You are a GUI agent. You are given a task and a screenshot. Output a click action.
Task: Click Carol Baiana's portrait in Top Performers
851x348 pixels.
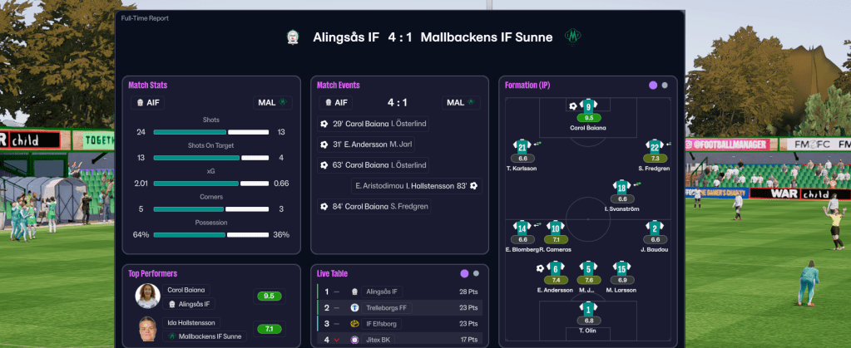point(148,297)
